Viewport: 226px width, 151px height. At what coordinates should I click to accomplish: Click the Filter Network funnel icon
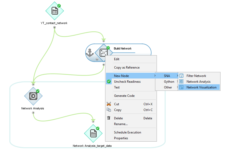[x=181, y=76]
